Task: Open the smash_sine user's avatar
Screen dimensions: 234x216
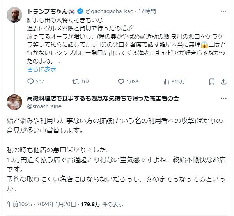Action: pyautogui.click(x=14, y=102)
